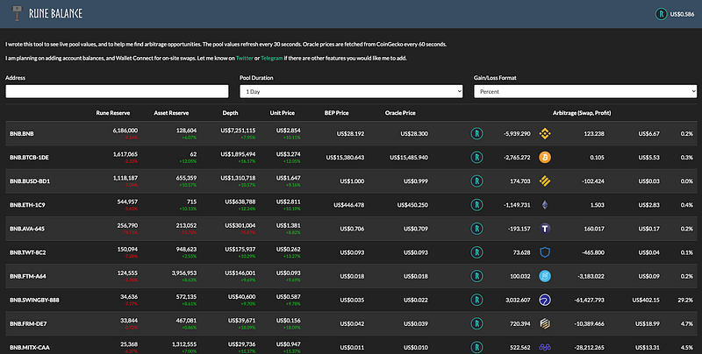The width and height of the screenshot is (702, 354).
Task: Click the Unit Price column header
Action: click(282, 113)
